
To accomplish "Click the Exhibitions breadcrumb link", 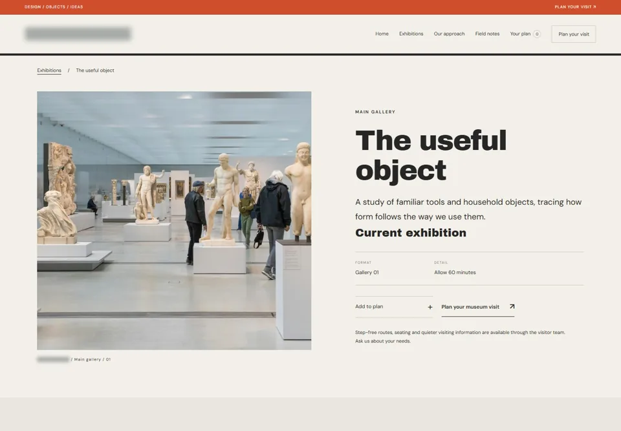I will click(x=49, y=70).
